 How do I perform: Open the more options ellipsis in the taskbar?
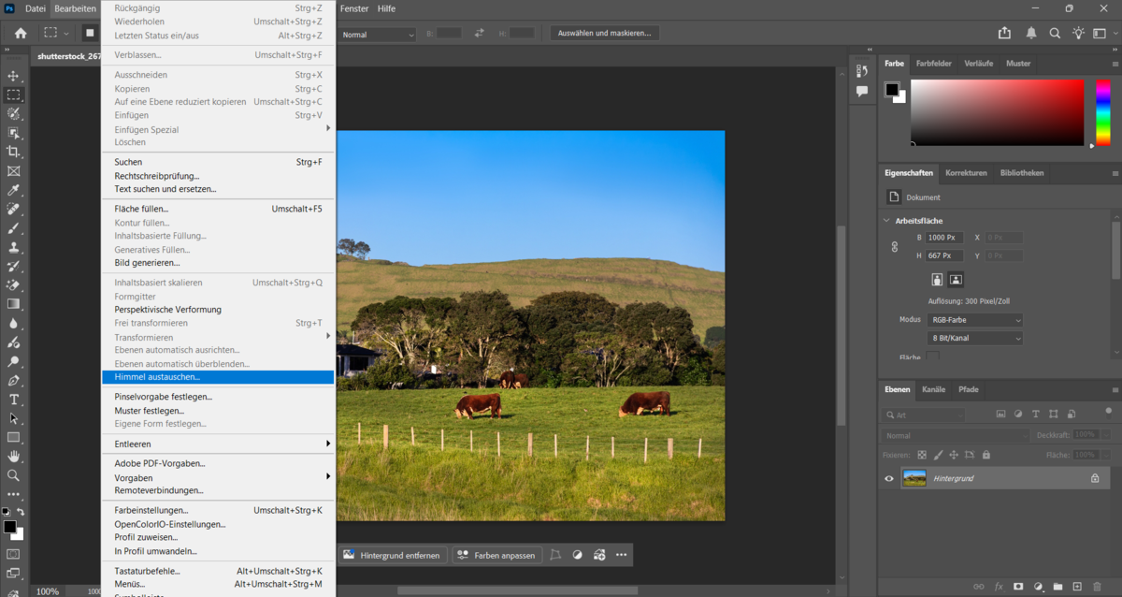point(621,555)
